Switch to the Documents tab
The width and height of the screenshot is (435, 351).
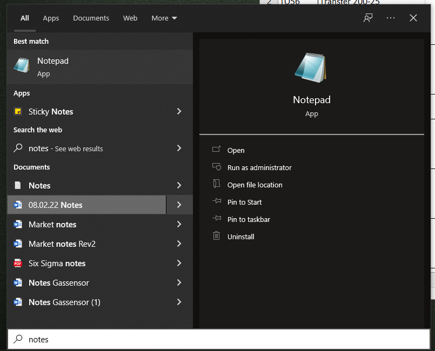[x=91, y=18]
